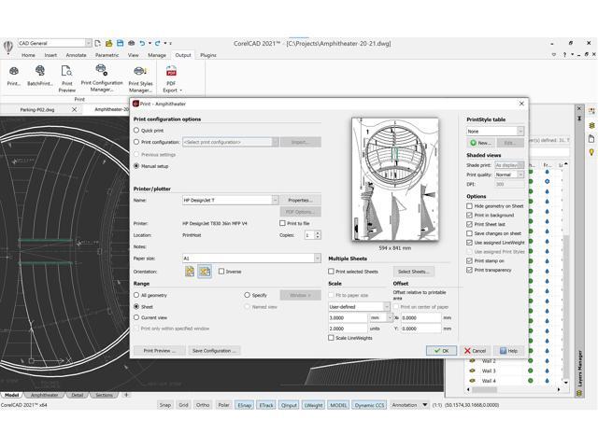Toggle the Inverse orientation checkbox

coord(221,272)
